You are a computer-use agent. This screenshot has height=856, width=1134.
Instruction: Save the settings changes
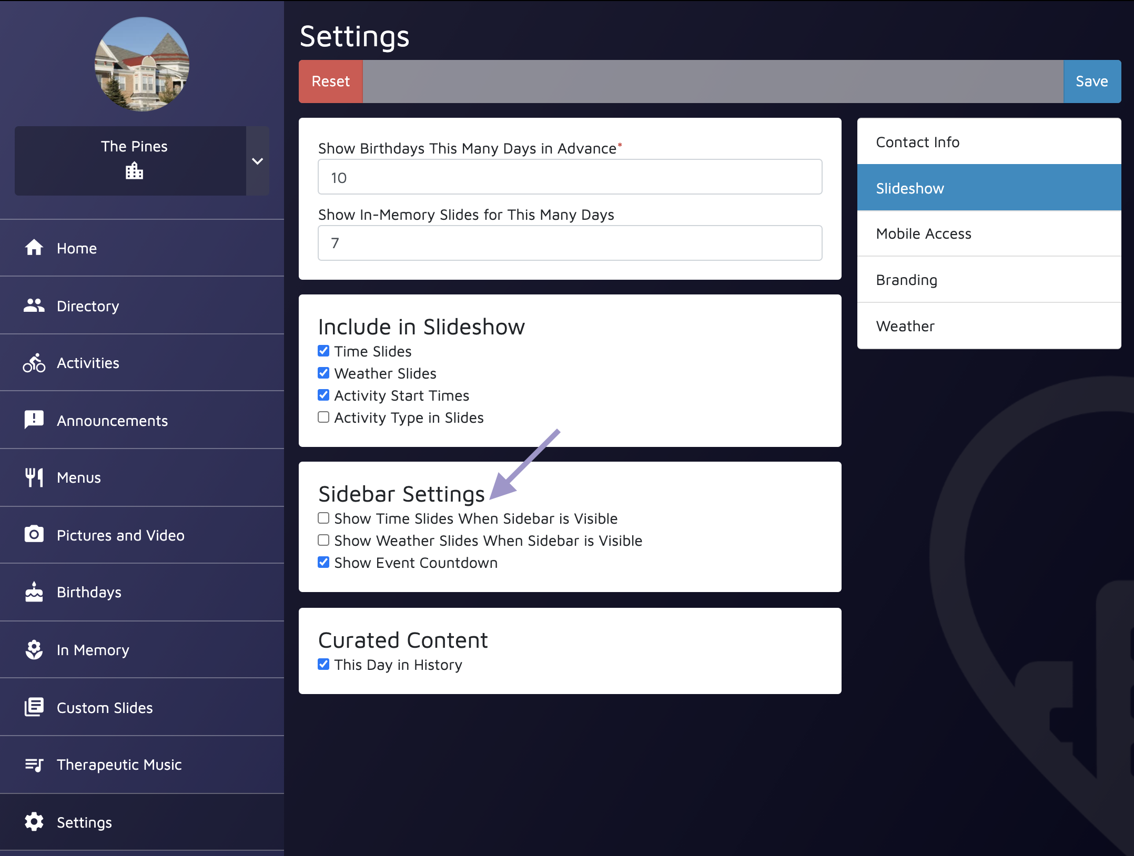click(x=1092, y=81)
